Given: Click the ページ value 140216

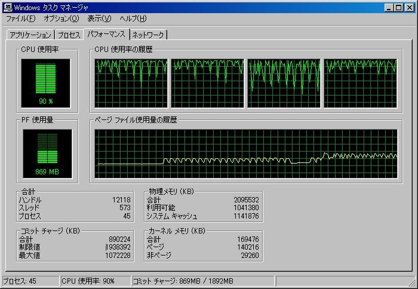Looking at the screenshot, I should (248, 247).
